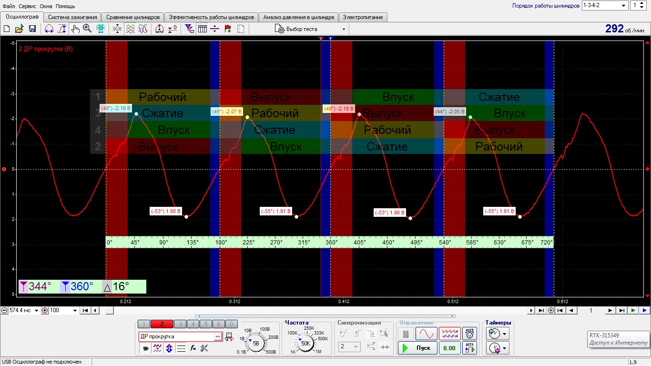
Task: Expand the first timer dropdown arrow
Action: (505, 333)
